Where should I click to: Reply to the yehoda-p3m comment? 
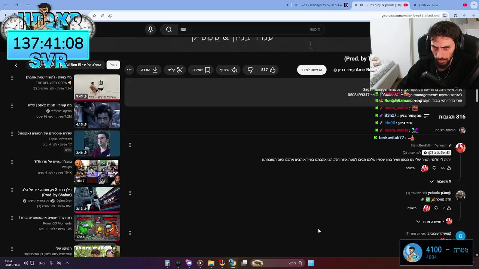pos(412,208)
